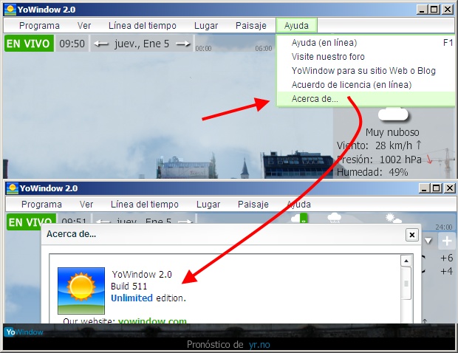Close the Acerca de dialog
This screenshot has width=458, height=353.
(411, 235)
